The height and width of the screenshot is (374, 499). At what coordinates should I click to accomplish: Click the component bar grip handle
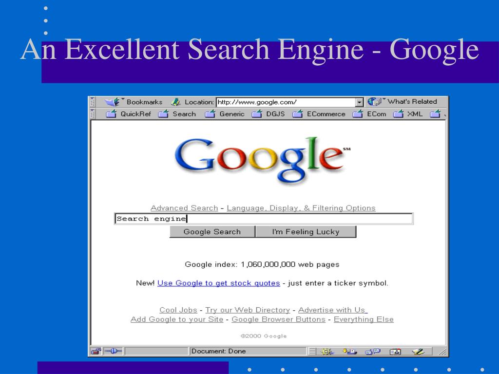point(312,352)
